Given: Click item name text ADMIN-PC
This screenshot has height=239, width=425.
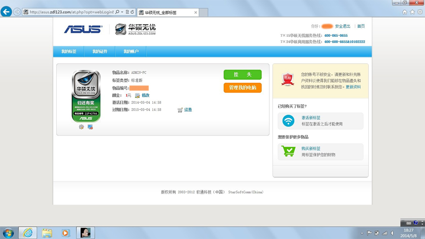Looking at the screenshot, I should tap(139, 73).
